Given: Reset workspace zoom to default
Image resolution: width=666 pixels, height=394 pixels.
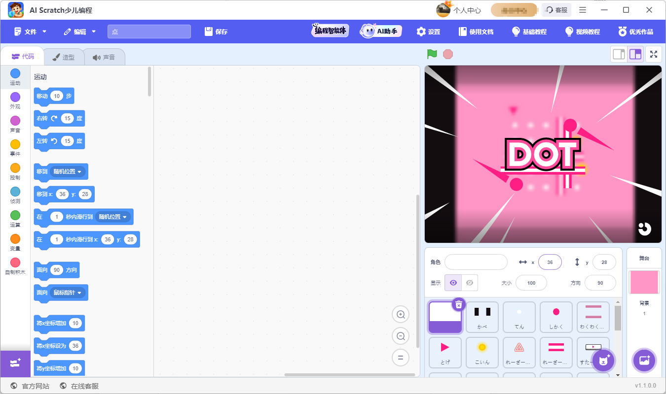Looking at the screenshot, I should [401, 358].
